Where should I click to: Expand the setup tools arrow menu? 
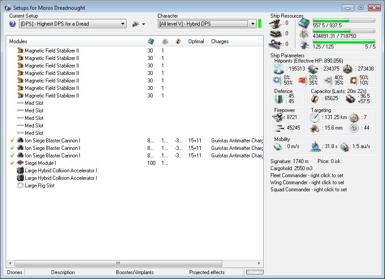[144, 24]
